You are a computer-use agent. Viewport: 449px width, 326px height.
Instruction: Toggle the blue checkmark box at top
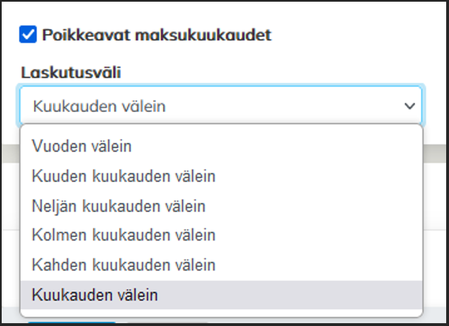[x=28, y=35]
